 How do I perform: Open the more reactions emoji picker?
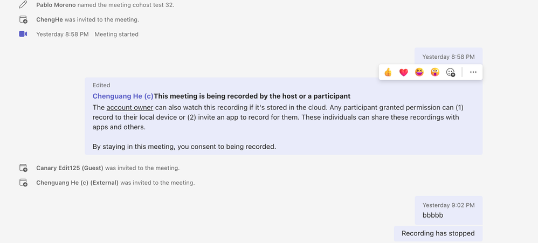[x=451, y=72]
